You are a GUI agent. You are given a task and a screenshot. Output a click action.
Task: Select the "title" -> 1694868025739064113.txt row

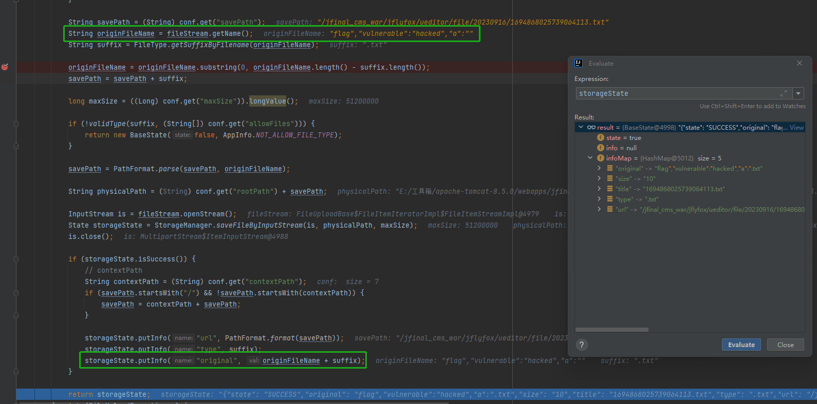(x=690, y=189)
